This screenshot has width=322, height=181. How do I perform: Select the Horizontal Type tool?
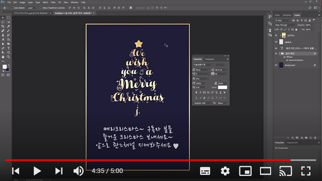coord(9,48)
